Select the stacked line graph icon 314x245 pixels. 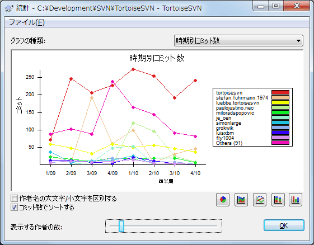[x=241, y=200]
